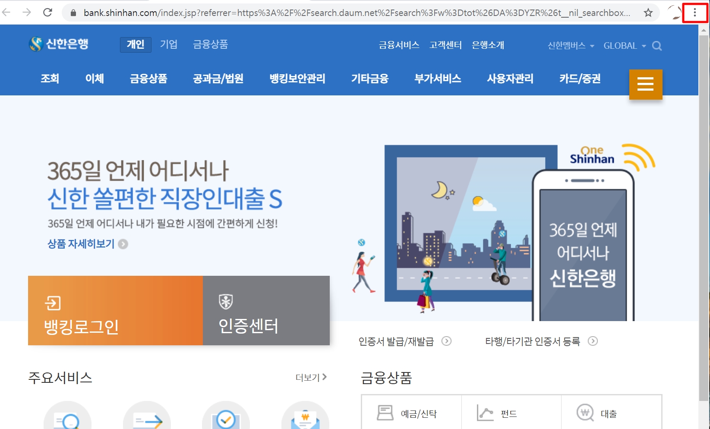Bookmark this page with star icon
Image resolution: width=710 pixels, height=429 pixels.
648,13
